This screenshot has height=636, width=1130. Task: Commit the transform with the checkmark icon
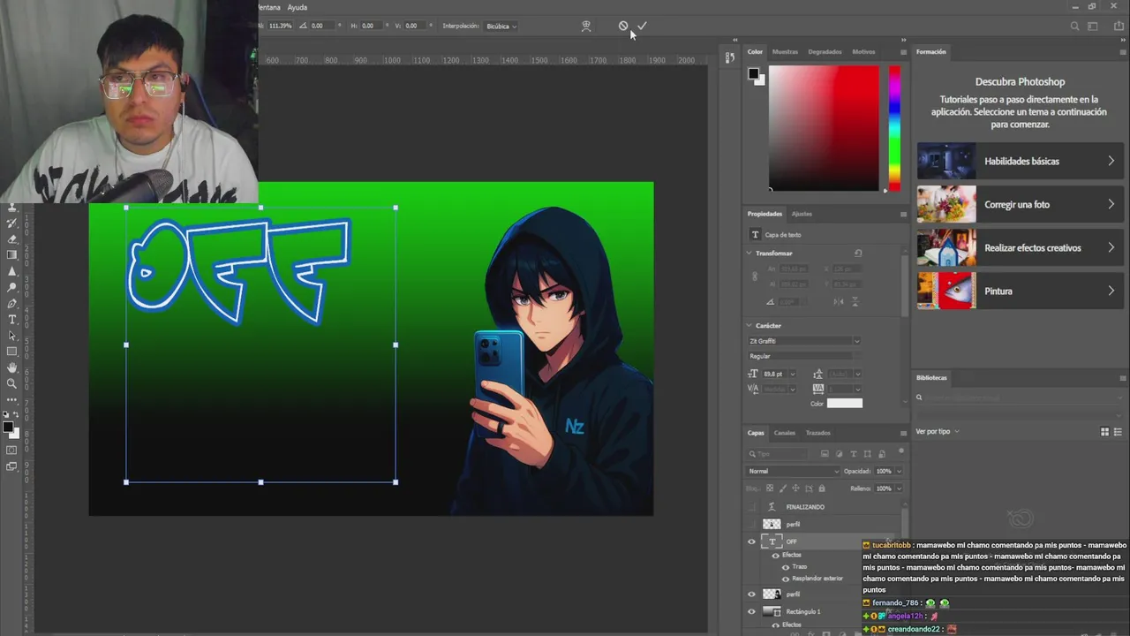click(642, 26)
